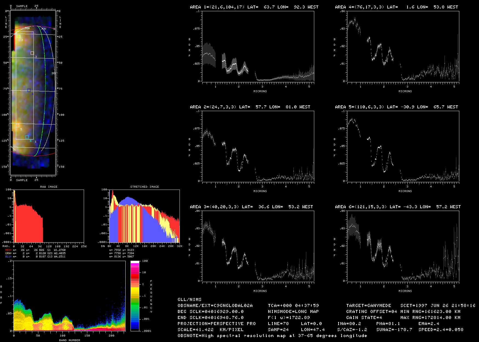
Task: Click the red raw image histogram plot
Action: point(48,216)
